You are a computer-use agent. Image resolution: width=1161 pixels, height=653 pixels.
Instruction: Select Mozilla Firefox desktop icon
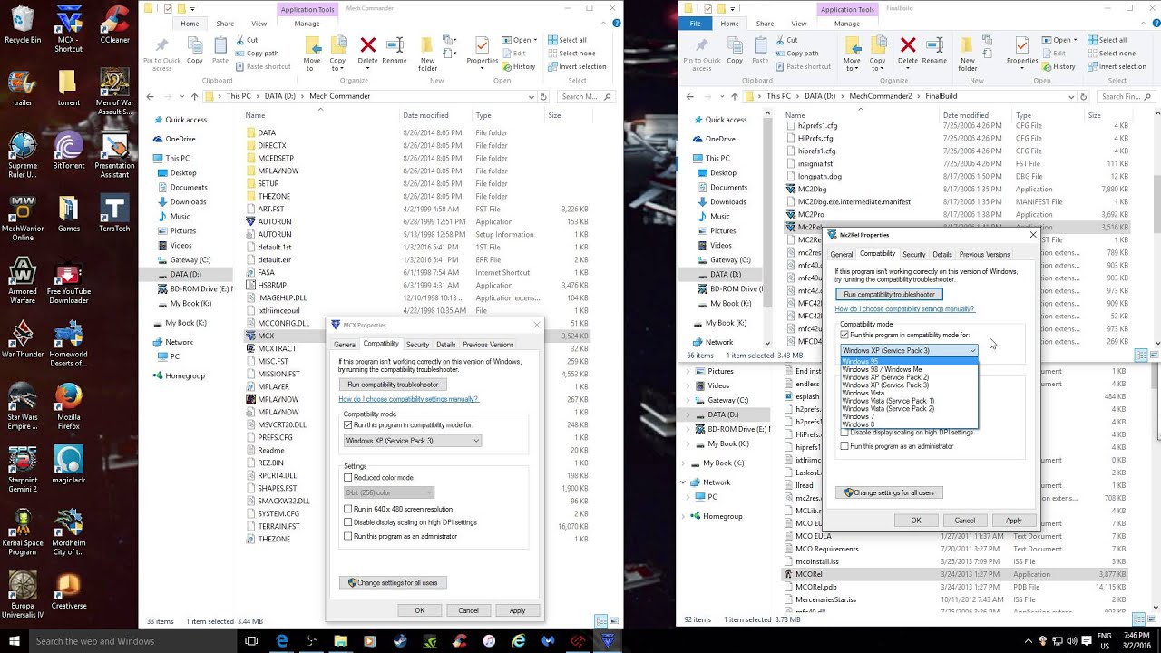[68, 407]
